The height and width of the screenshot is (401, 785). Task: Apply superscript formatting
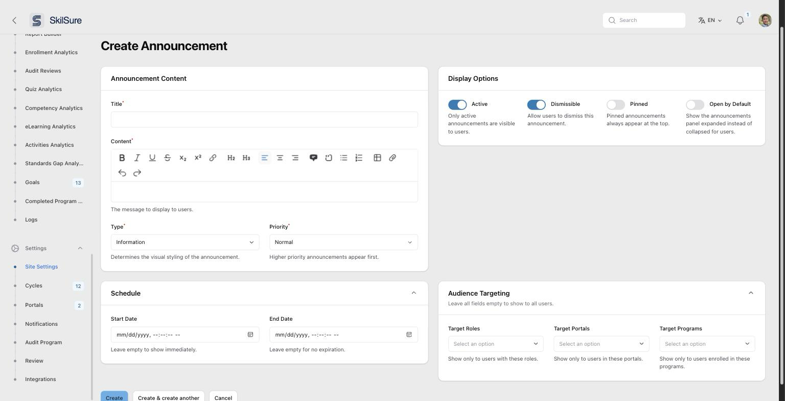click(198, 158)
